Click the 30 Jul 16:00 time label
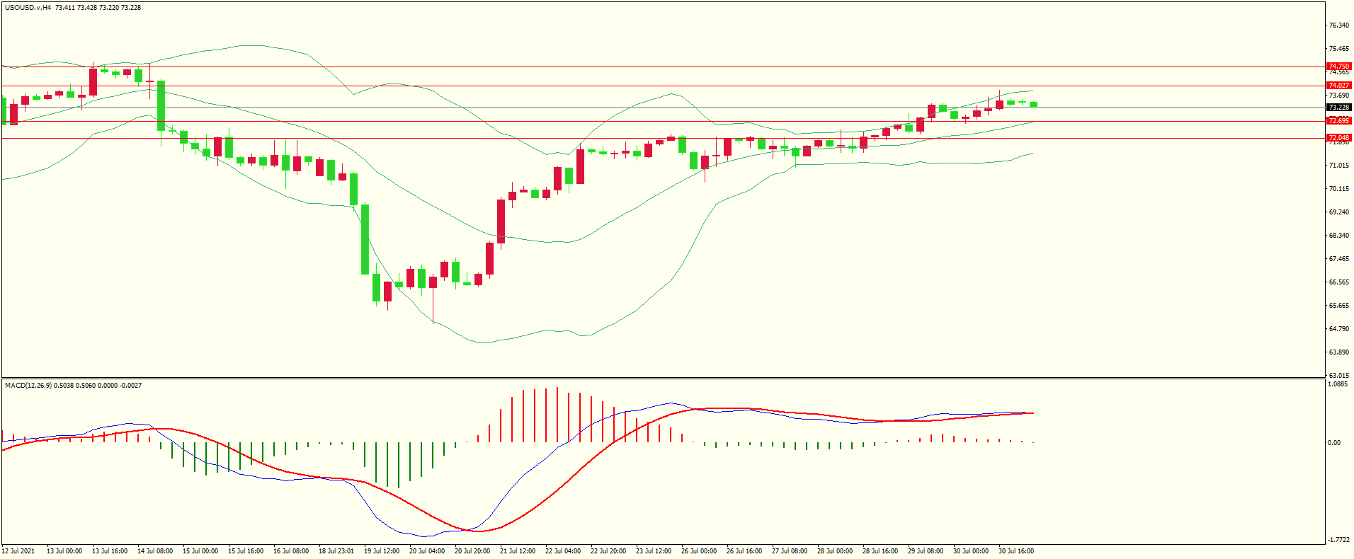The image size is (1354, 559). click(1016, 551)
